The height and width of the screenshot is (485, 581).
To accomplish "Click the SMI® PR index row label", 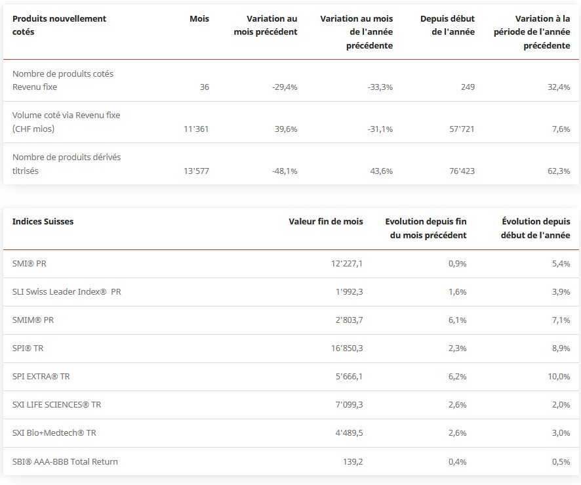I will 30,263.
